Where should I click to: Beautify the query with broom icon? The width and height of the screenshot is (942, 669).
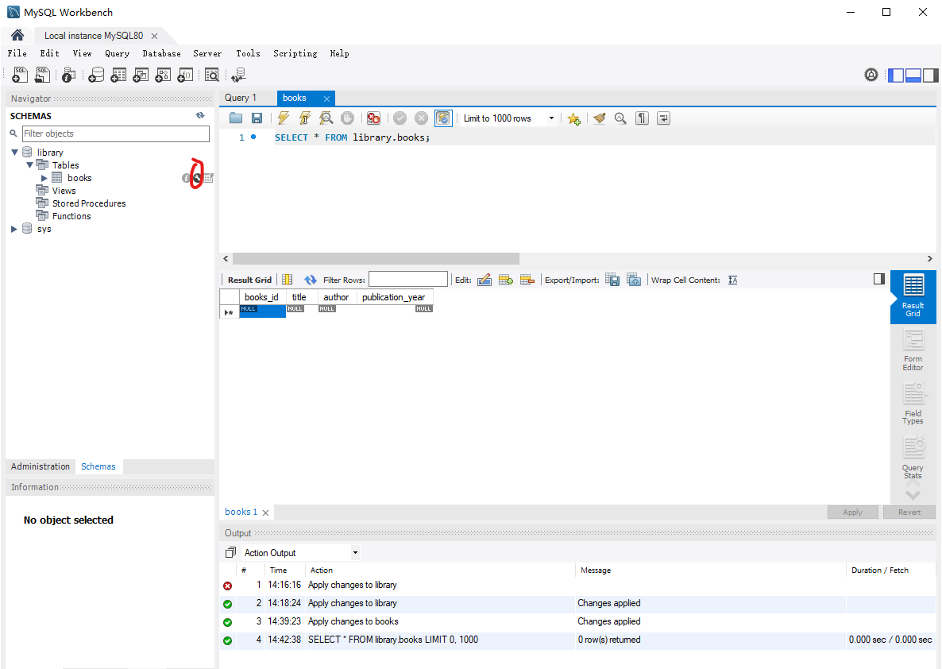click(599, 118)
